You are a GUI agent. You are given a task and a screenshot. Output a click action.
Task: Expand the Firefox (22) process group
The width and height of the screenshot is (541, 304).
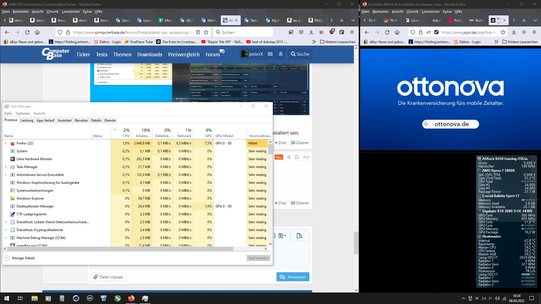tap(6, 143)
